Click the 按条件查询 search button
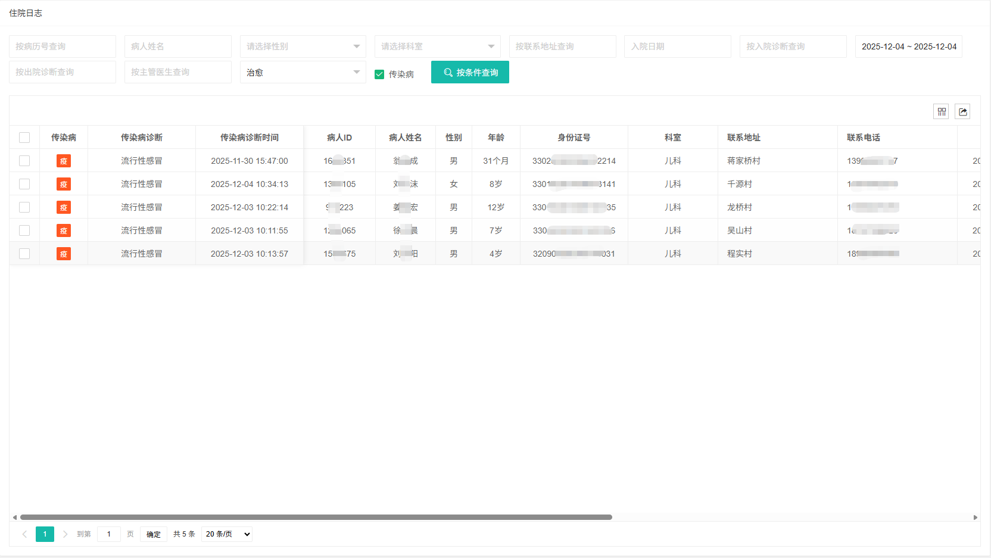Screen dimensions: 991x558 click(470, 72)
